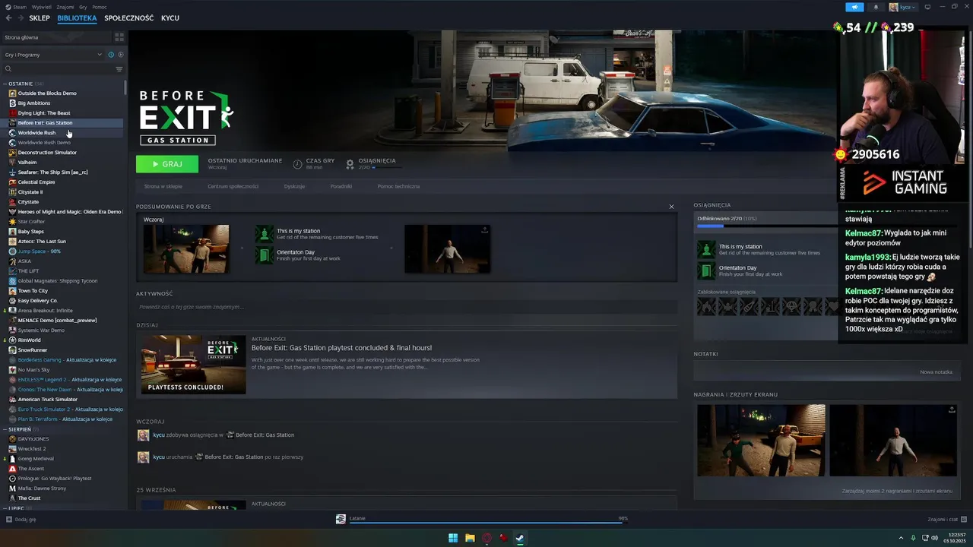This screenshot has width=973, height=547.
Task: Click the 'Orientation Day' achievement icon in summary
Action: 264,255
